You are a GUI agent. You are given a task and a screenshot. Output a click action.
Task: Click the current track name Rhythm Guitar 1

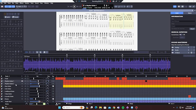point(91,5)
